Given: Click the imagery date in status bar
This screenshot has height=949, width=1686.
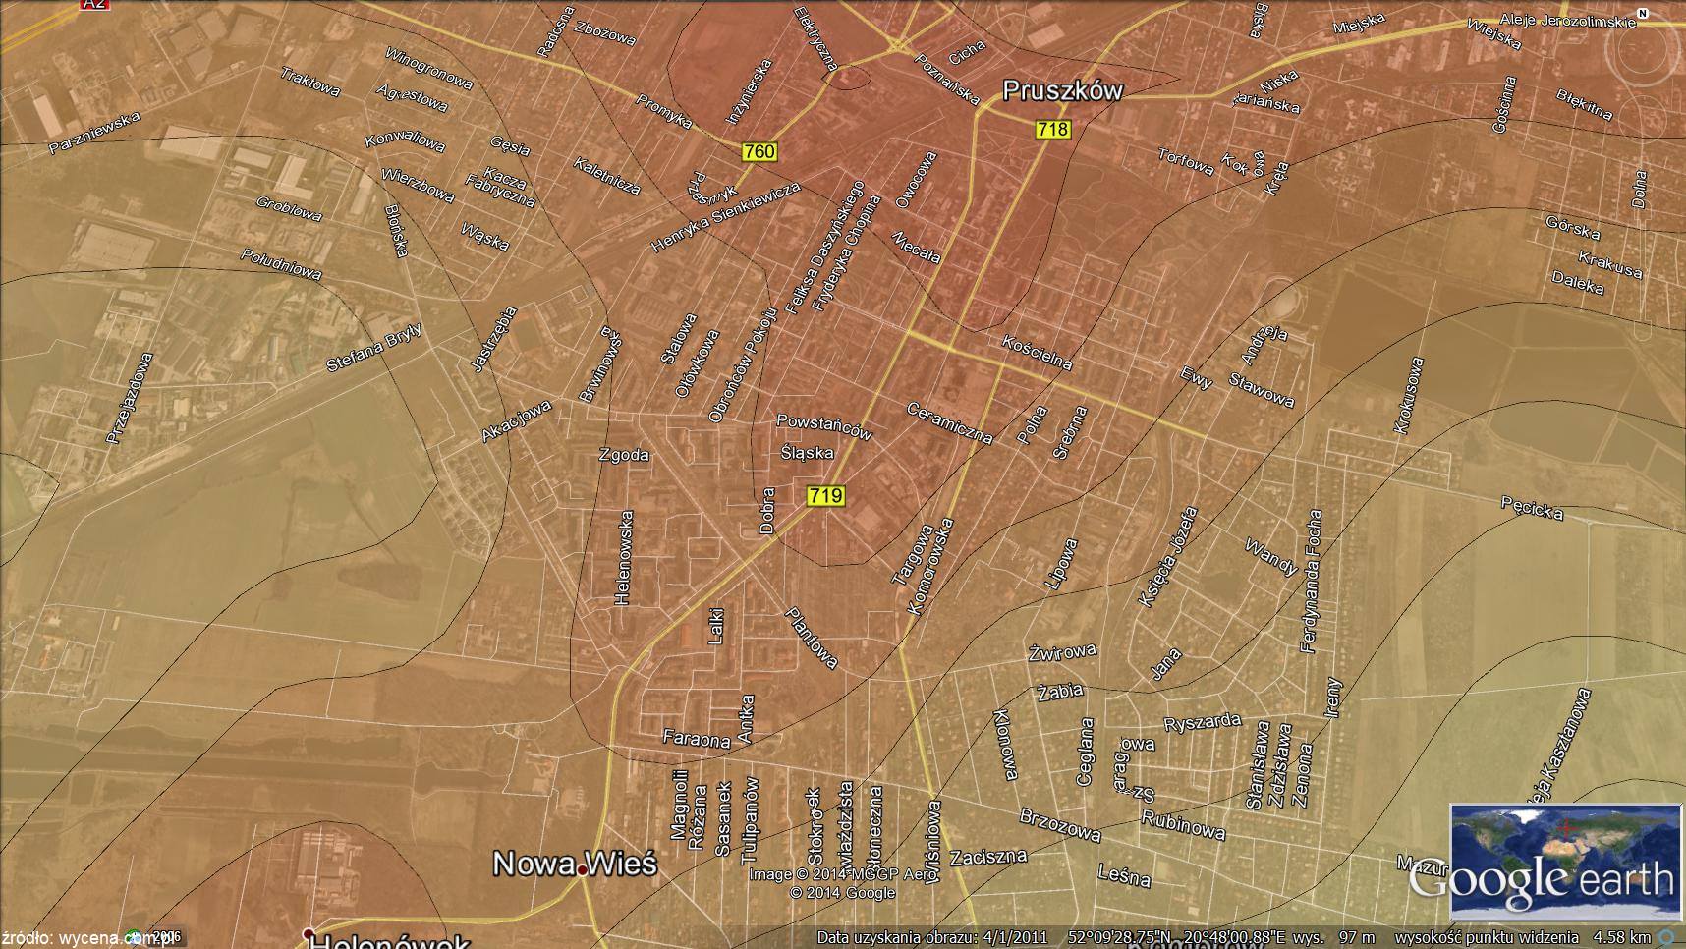Looking at the screenshot, I should point(931,937).
